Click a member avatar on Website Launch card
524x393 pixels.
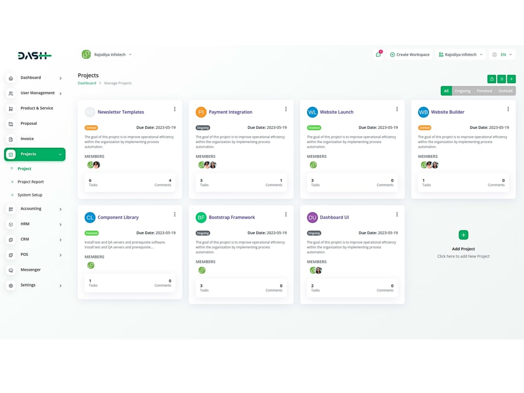coord(313,164)
